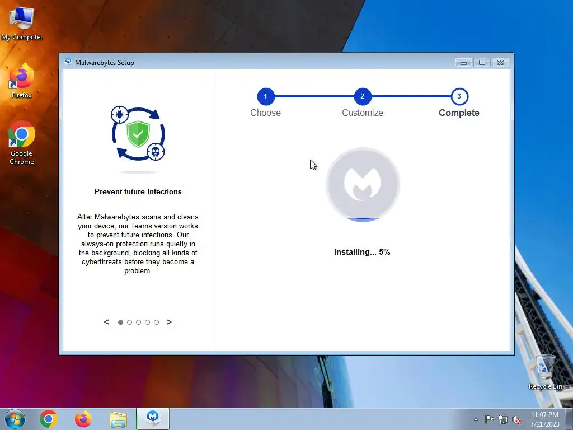Click step 3 circle labeled Complete
This screenshot has width=573, height=430.
(459, 96)
